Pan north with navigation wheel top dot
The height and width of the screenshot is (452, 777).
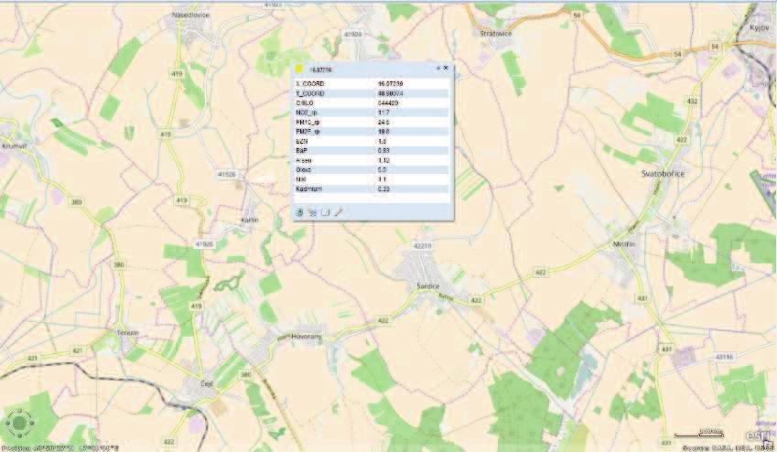(x=20, y=410)
